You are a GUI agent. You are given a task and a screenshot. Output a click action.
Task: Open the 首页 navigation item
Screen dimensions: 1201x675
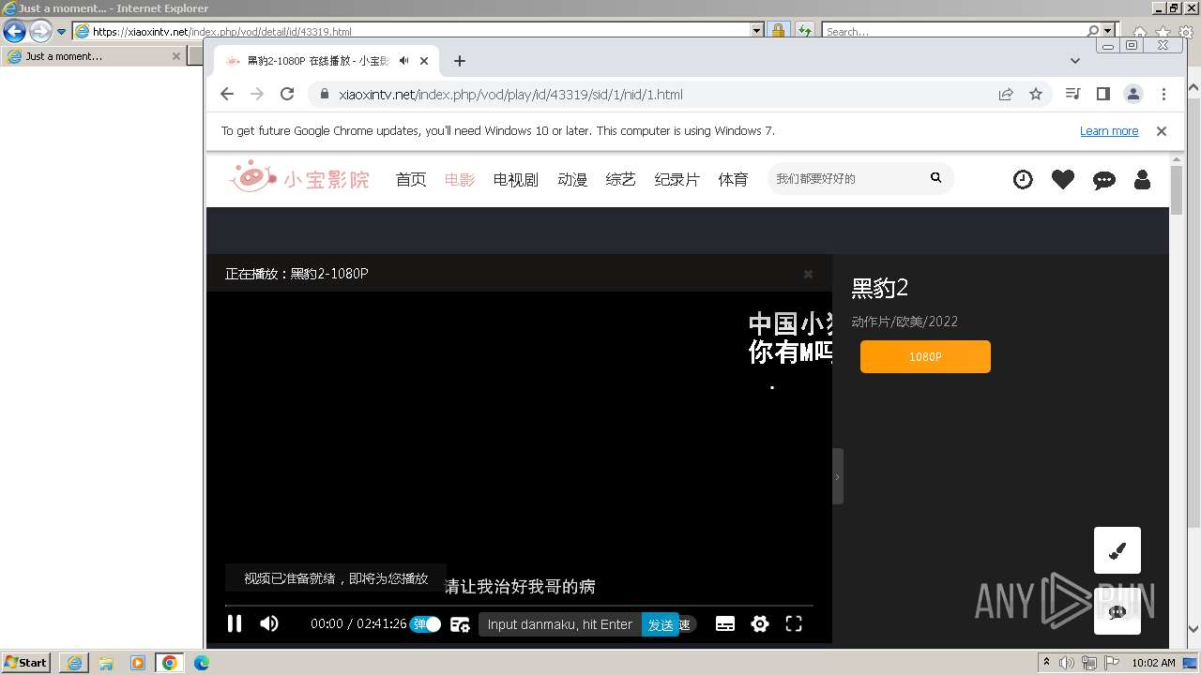(411, 179)
